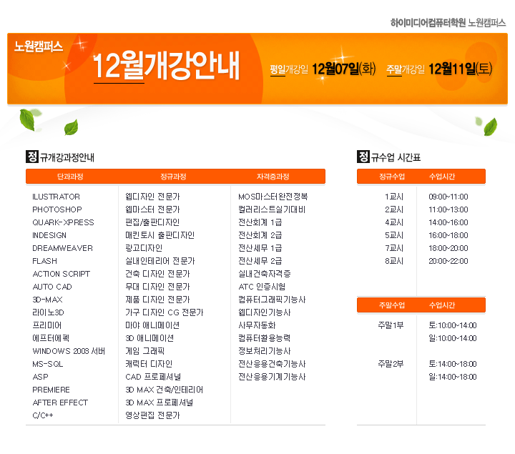Select the 컴퓨터그래픽기능사 certification
Image resolution: width=515 pixels, height=454 pixels.
[x=273, y=300]
